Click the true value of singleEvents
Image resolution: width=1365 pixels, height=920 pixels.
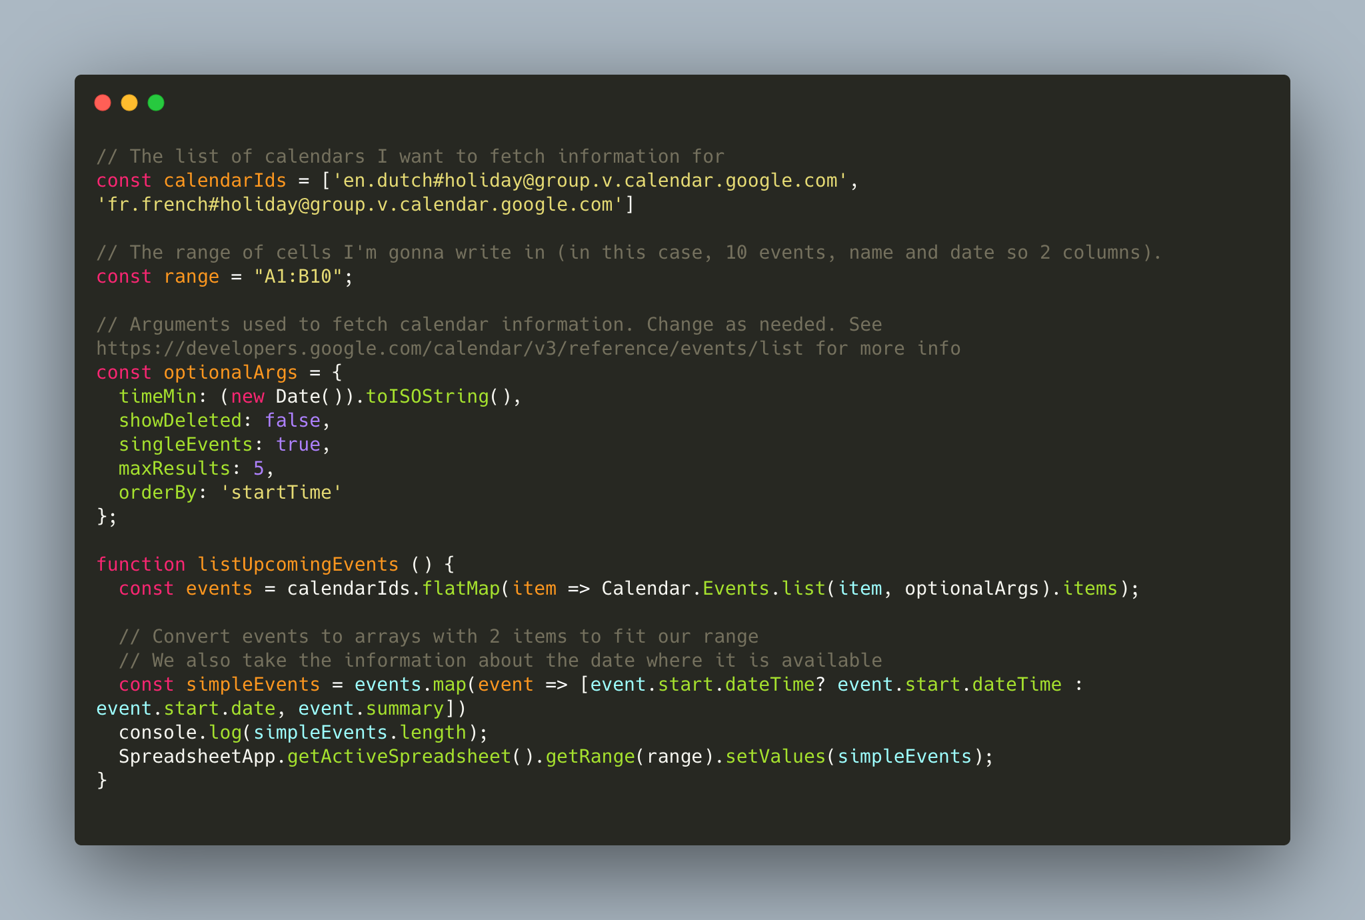[298, 445]
